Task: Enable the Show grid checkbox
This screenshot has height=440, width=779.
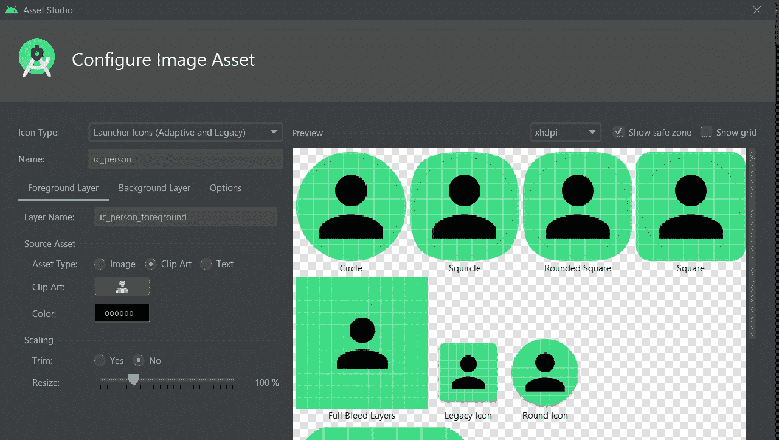Action: [706, 132]
